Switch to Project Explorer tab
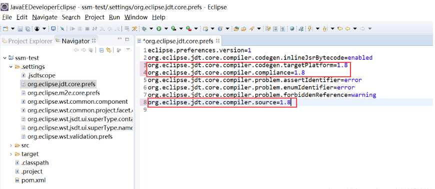435x189 pixels. [27, 41]
